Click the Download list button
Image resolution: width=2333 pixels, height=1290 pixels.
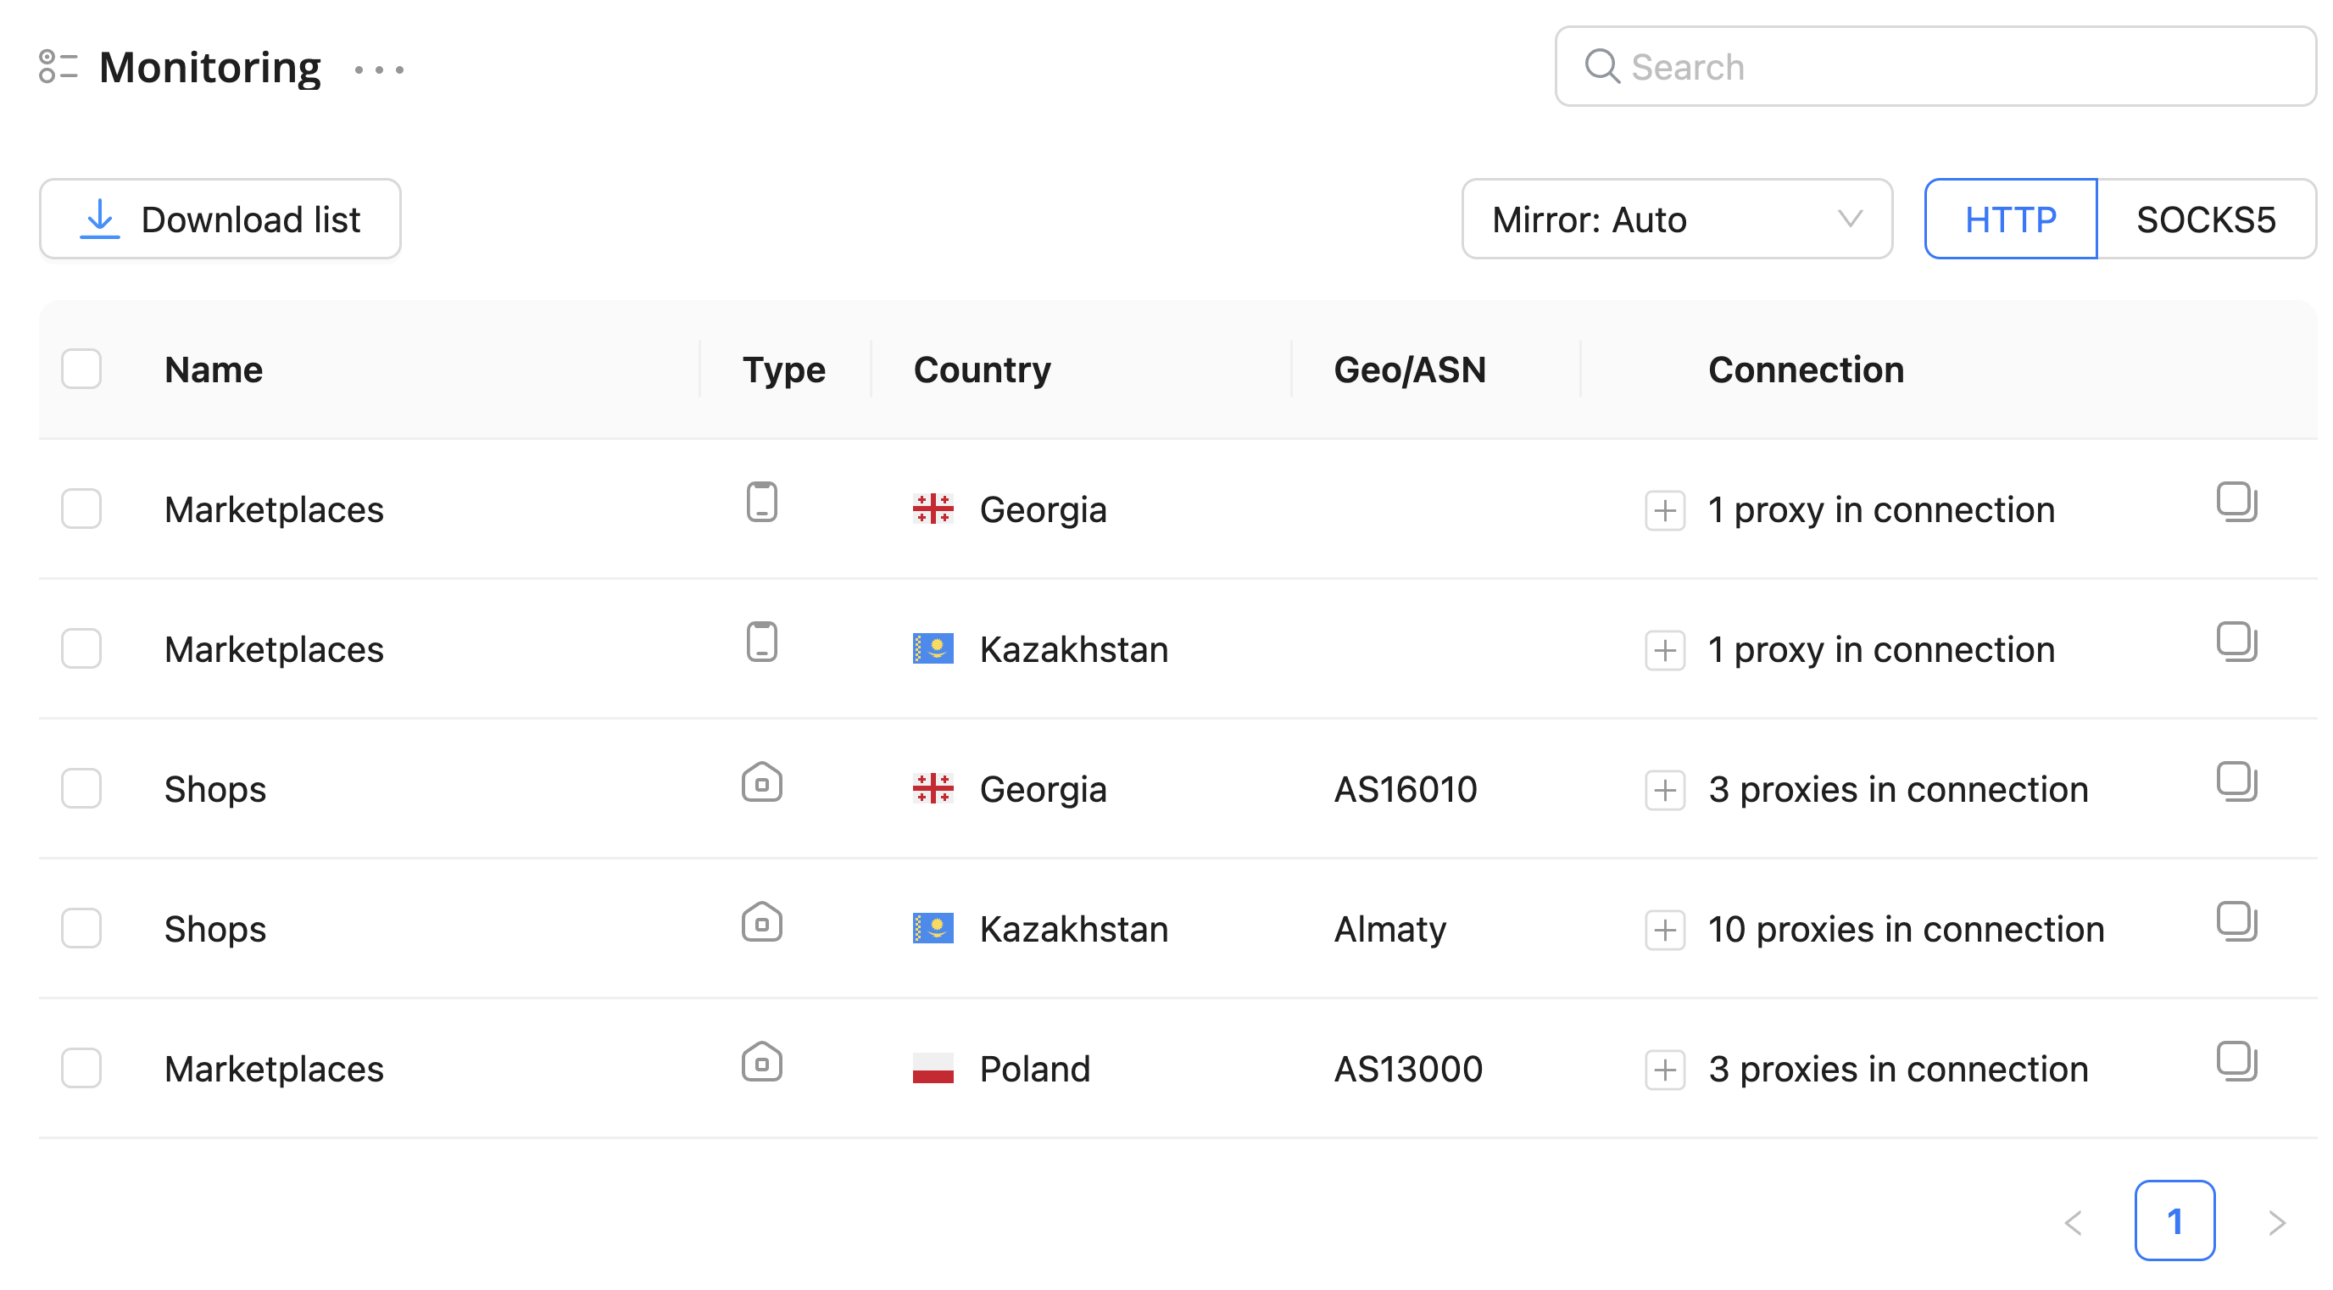tap(220, 220)
